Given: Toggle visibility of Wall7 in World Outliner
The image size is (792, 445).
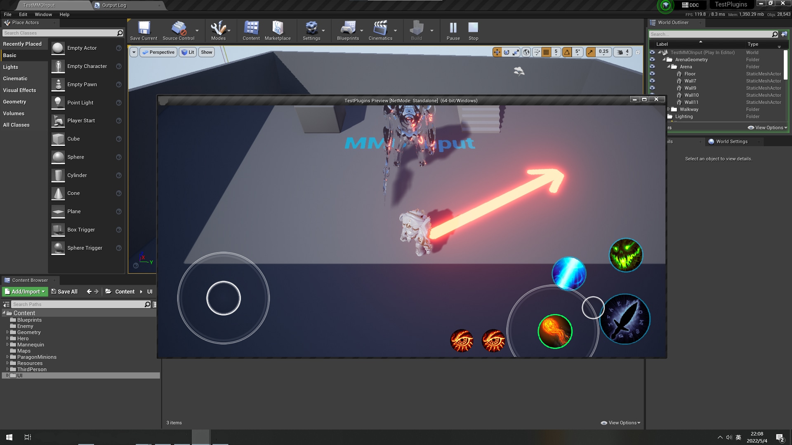Looking at the screenshot, I should (652, 81).
